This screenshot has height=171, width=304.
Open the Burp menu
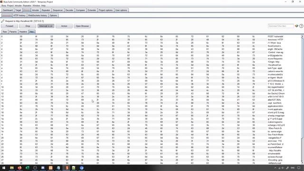coord(4,6)
